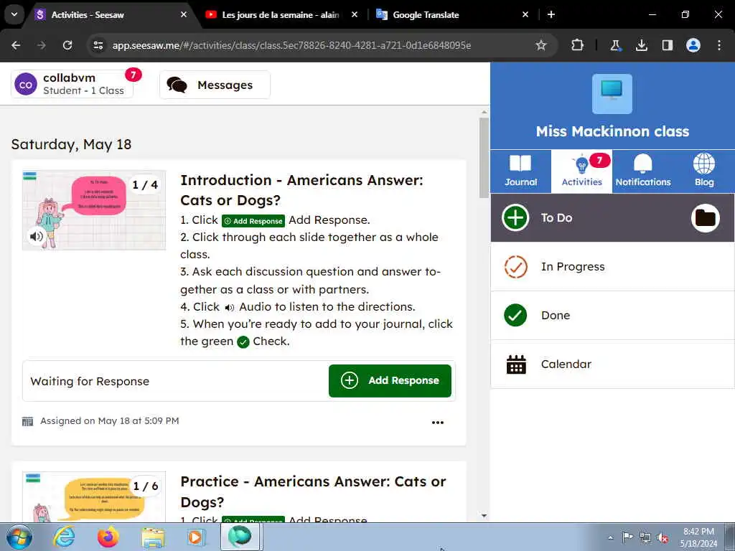The image size is (735, 551).
Task: Click the folder icon next to To Do
Action: pyautogui.click(x=705, y=218)
